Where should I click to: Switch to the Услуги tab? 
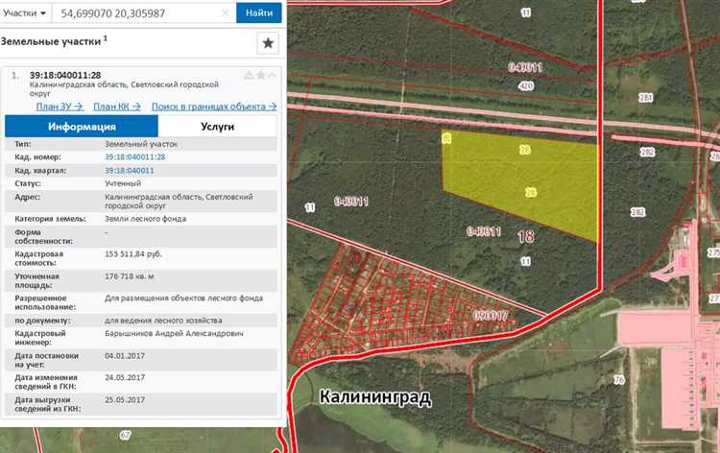click(x=217, y=127)
